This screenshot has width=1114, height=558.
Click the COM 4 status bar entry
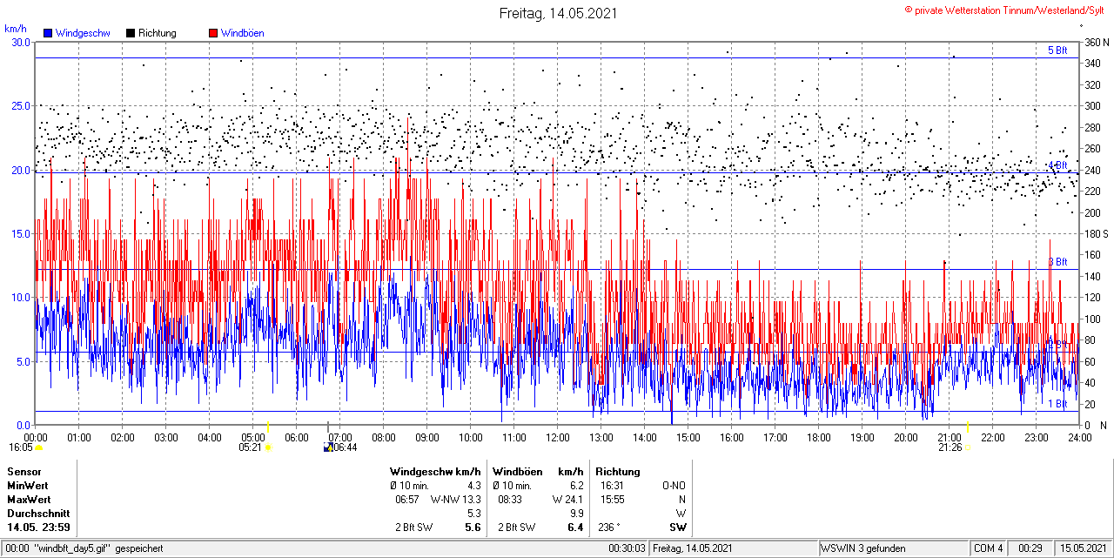(989, 548)
